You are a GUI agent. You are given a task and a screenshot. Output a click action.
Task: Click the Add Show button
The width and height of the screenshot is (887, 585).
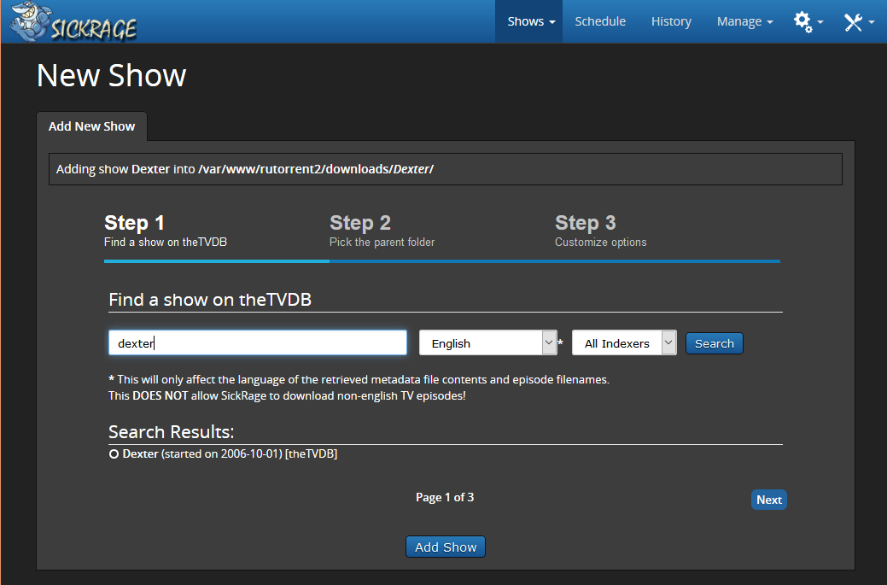pyautogui.click(x=446, y=547)
